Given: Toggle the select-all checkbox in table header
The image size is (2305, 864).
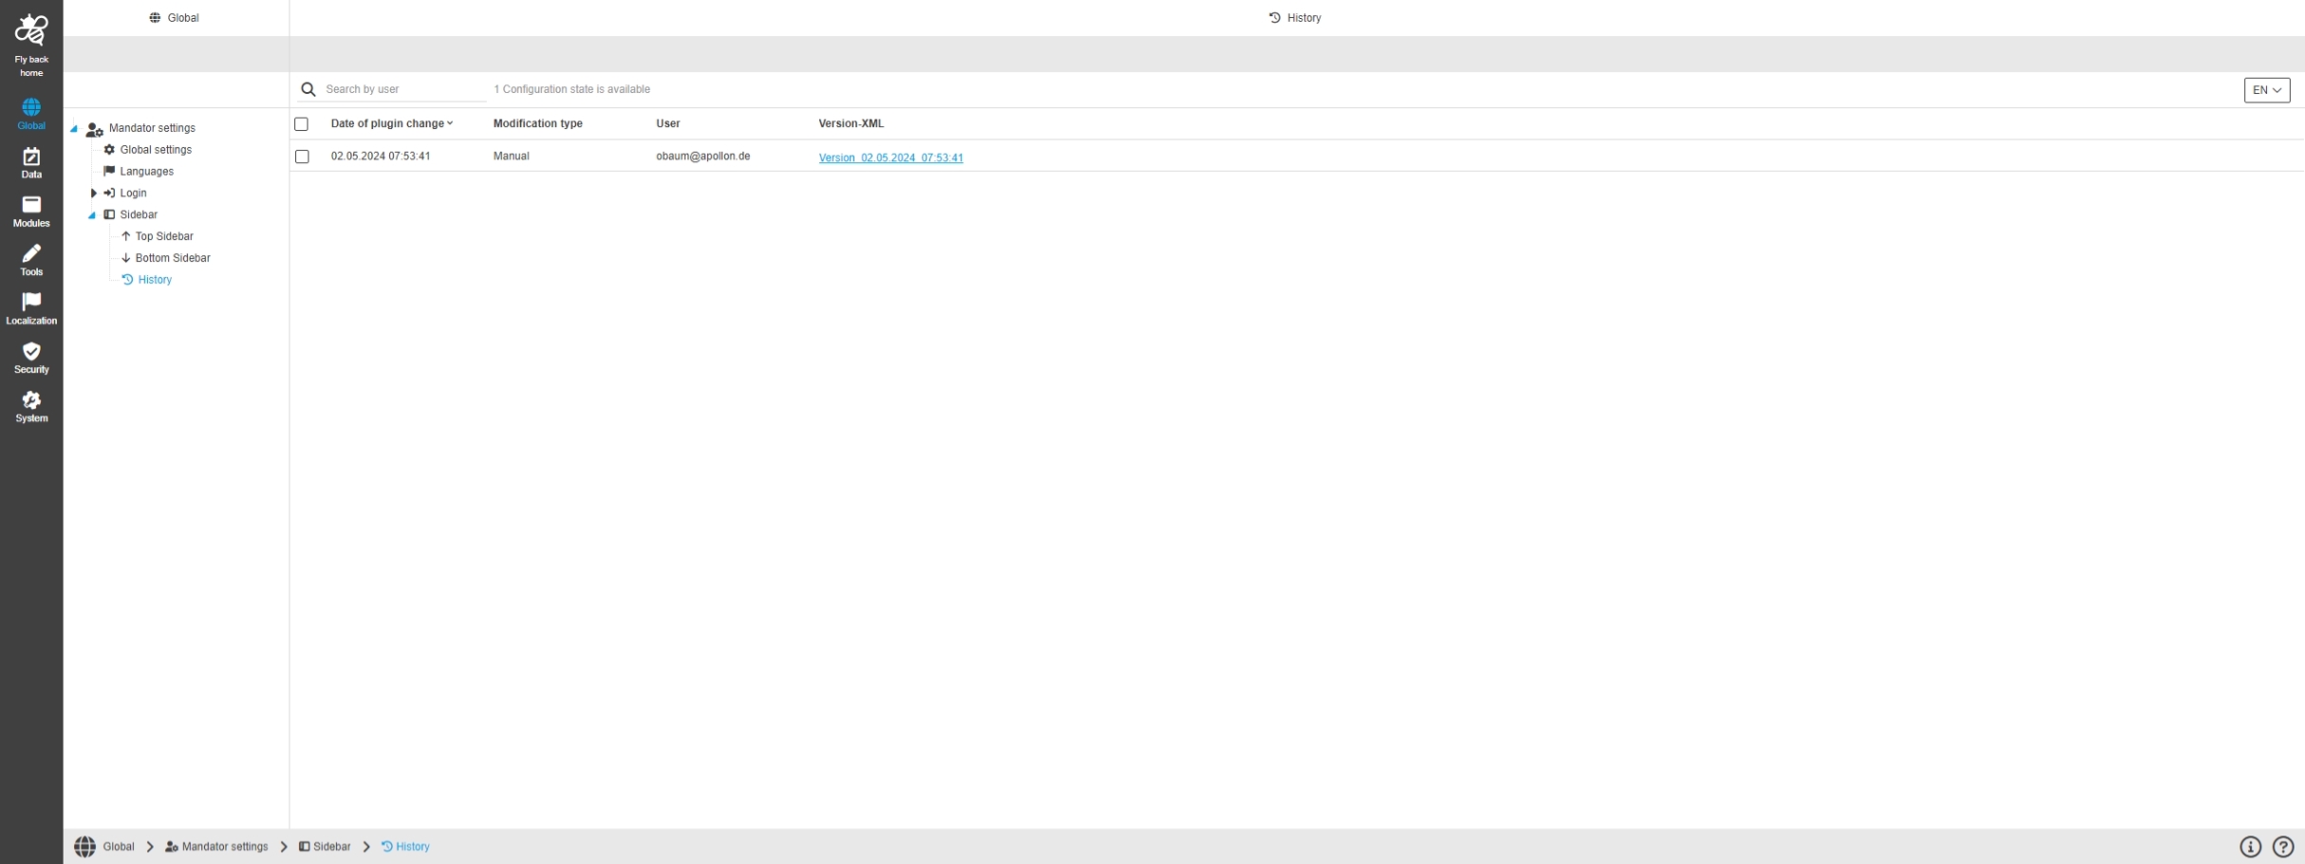Looking at the screenshot, I should [302, 124].
